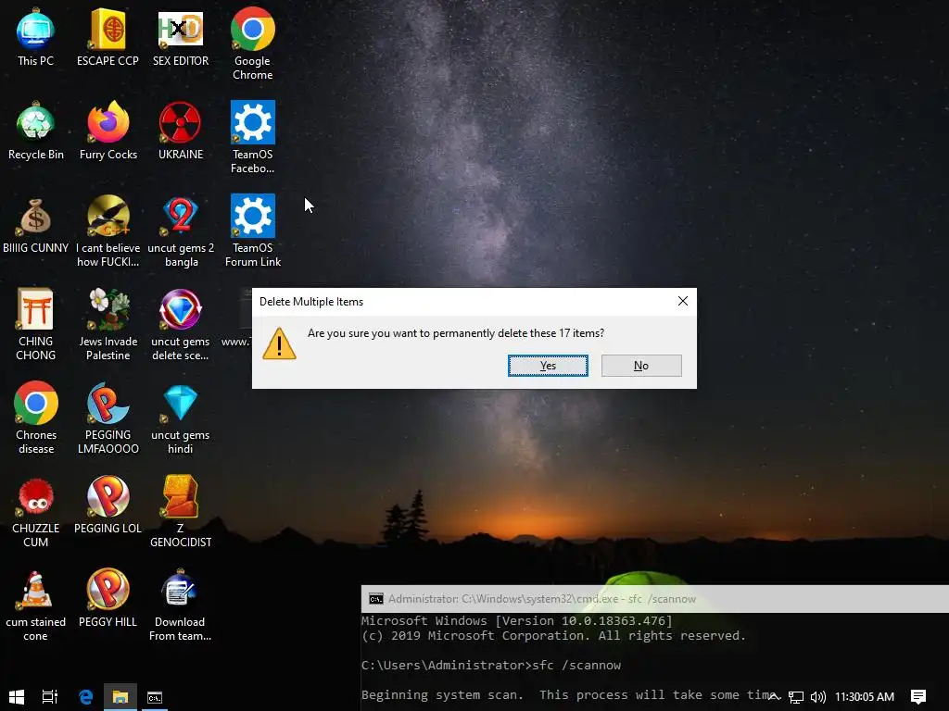Screen dimensions: 949x711
Task: Select the uncut gems 2 bangla shortcut
Action: [181, 231]
